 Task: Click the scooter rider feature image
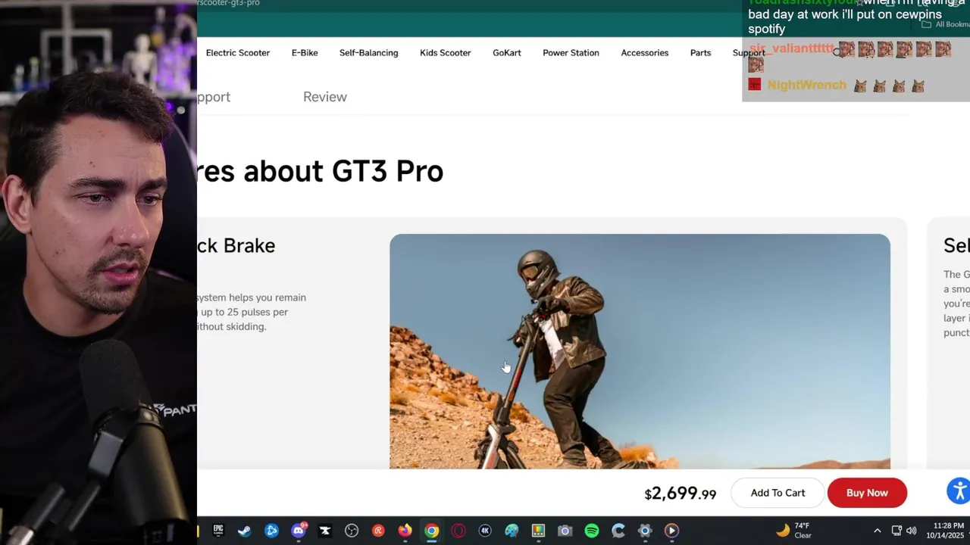(640, 351)
